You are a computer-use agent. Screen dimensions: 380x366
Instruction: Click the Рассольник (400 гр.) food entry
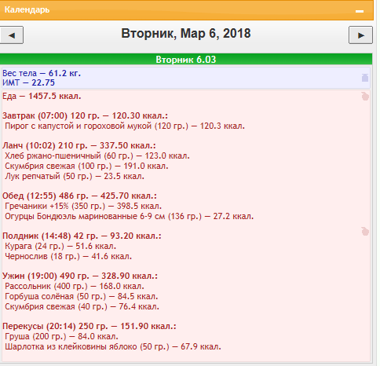tap(75, 286)
